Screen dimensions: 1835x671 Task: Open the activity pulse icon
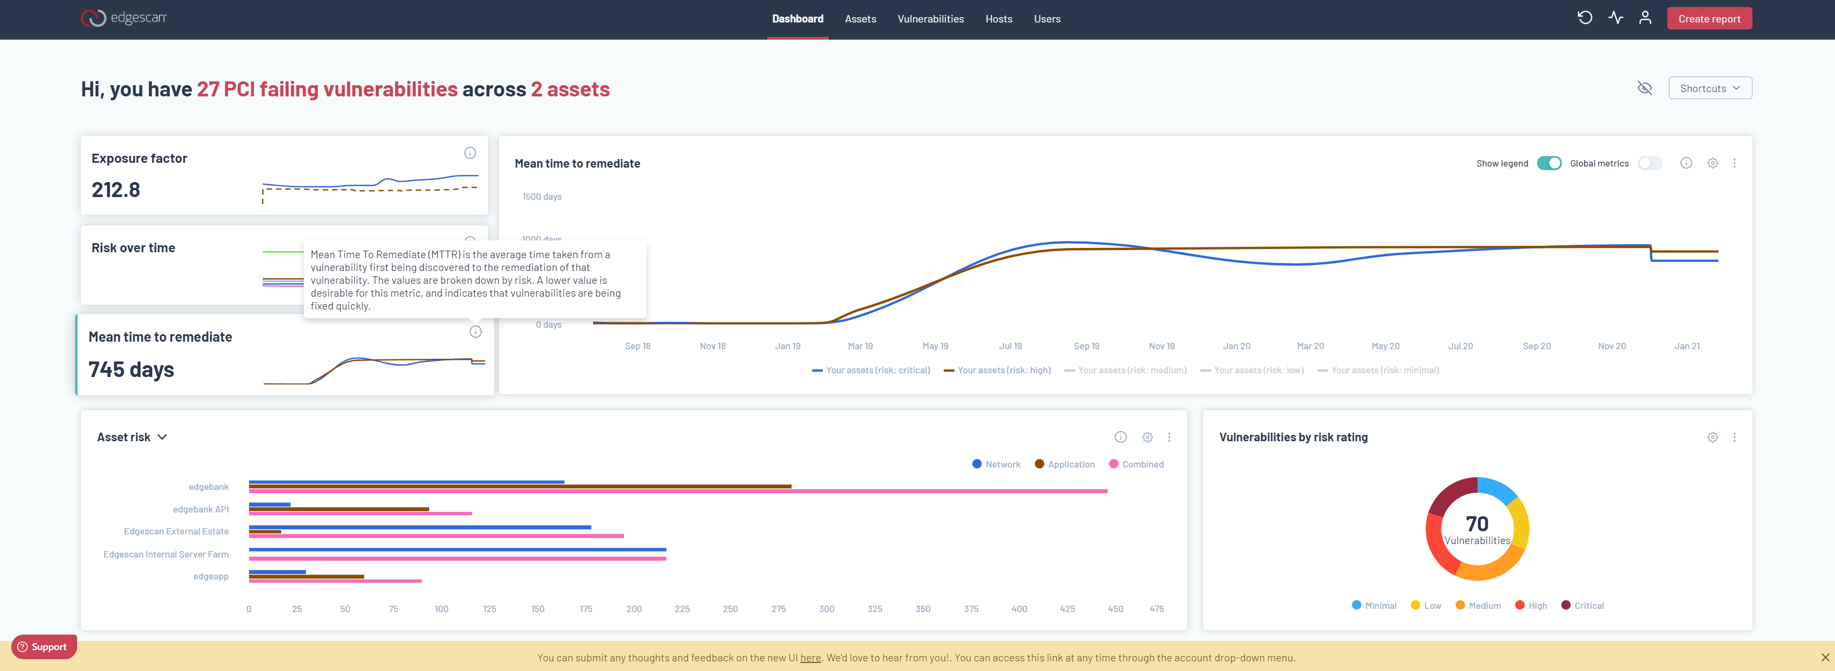(x=1615, y=19)
